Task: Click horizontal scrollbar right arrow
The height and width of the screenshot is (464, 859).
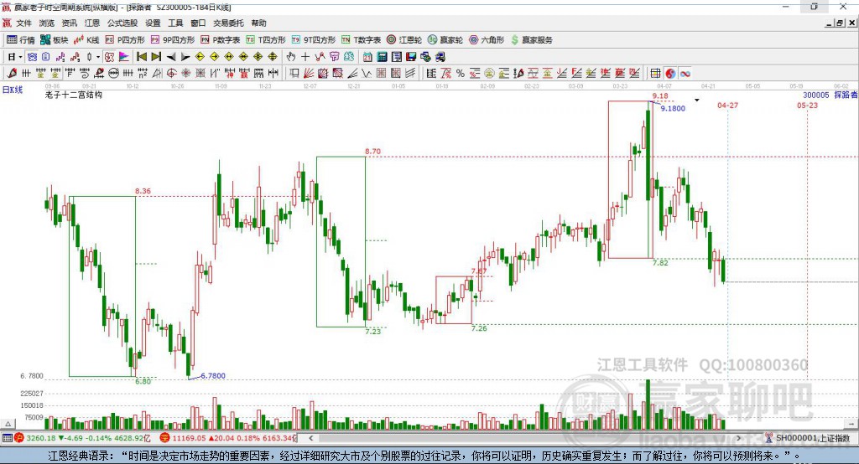Action: (x=738, y=438)
